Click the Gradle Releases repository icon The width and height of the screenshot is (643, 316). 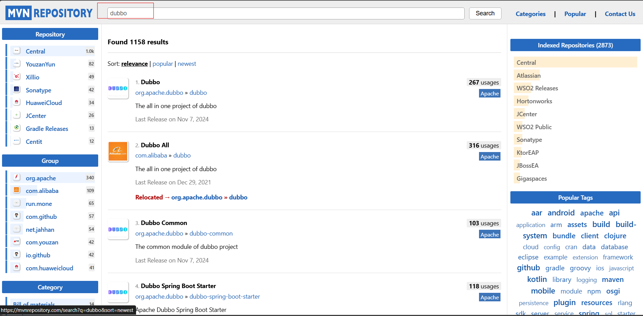point(17,128)
